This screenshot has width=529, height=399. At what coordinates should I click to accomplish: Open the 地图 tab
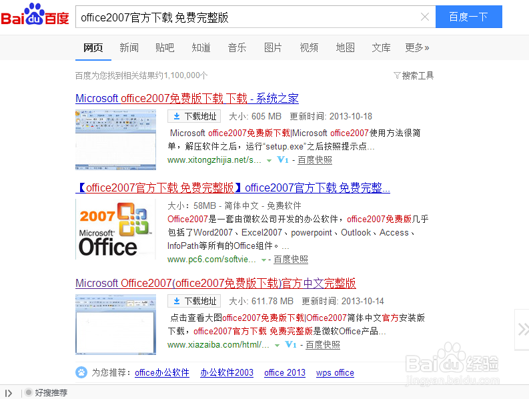pos(345,47)
